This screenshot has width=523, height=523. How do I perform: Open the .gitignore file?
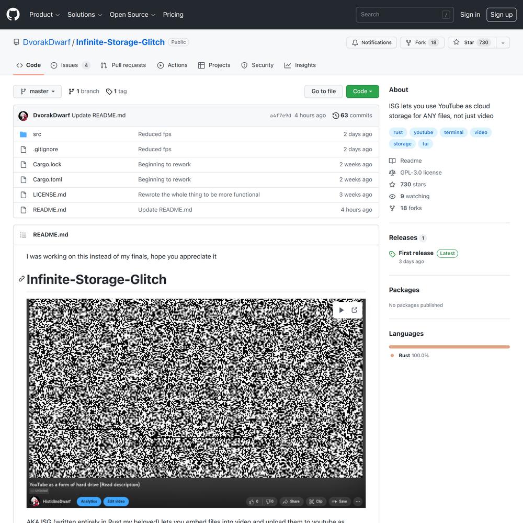pyautogui.click(x=46, y=149)
